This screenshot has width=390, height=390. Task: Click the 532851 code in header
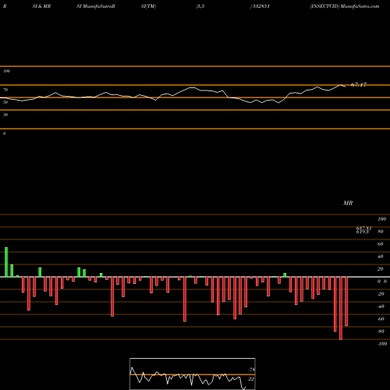pyautogui.click(x=261, y=6)
